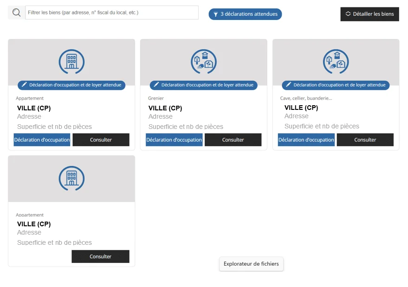Click the building icon on bottom Appartement card
This screenshot has height=287, width=408.
coord(71,178)
